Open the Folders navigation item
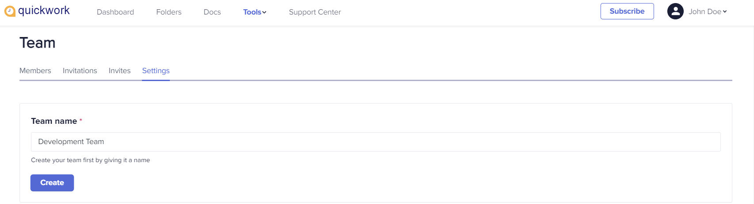Image resolution: width=754 pixels, height=204 pixels. click(x=169, y=12)
